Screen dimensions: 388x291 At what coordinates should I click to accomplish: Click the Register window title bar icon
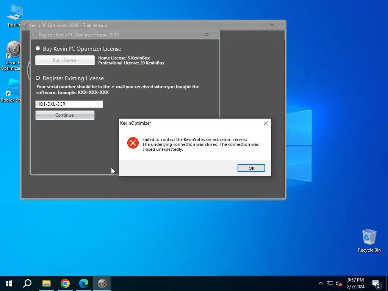pyautogui.click(x=34, y=34)
